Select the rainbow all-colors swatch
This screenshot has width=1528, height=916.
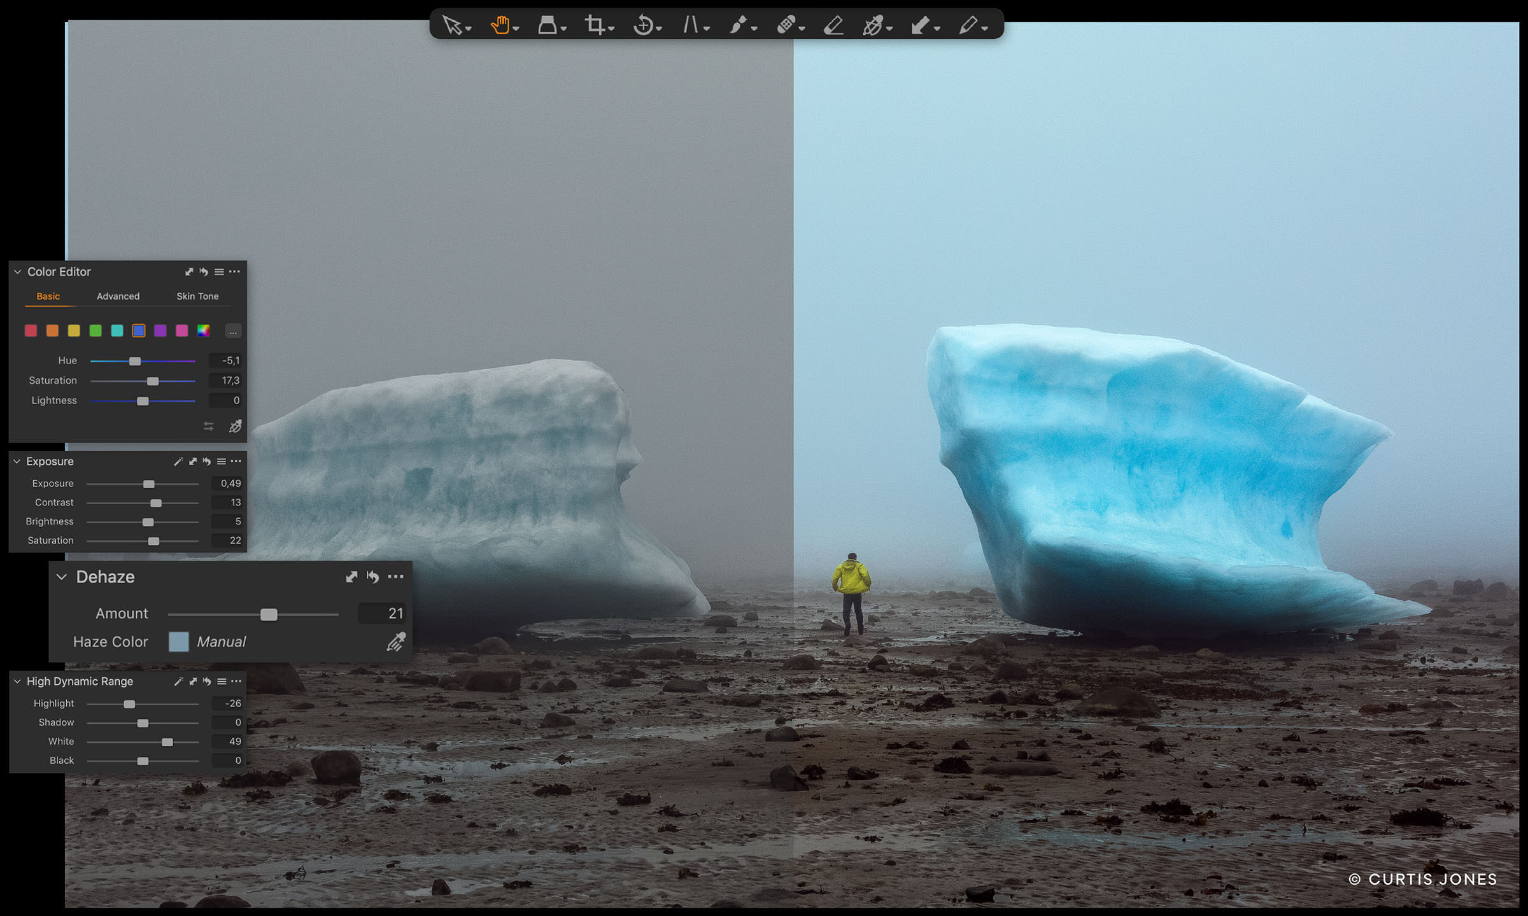point(204,330)
